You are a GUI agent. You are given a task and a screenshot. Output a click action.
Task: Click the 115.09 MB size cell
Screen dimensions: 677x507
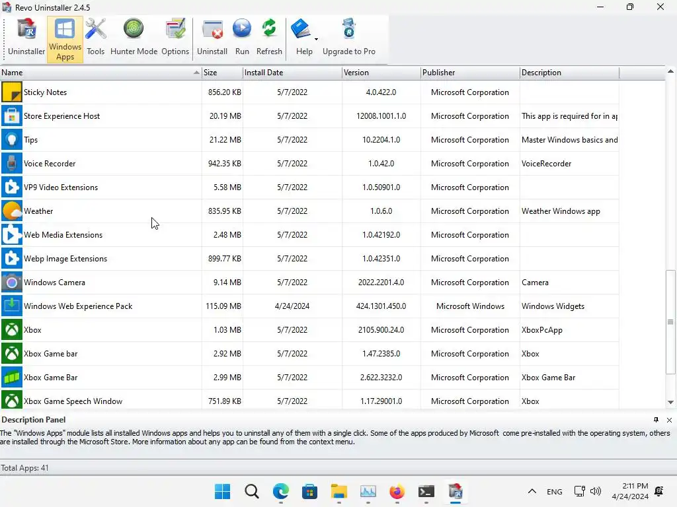[x=223, y=306]
